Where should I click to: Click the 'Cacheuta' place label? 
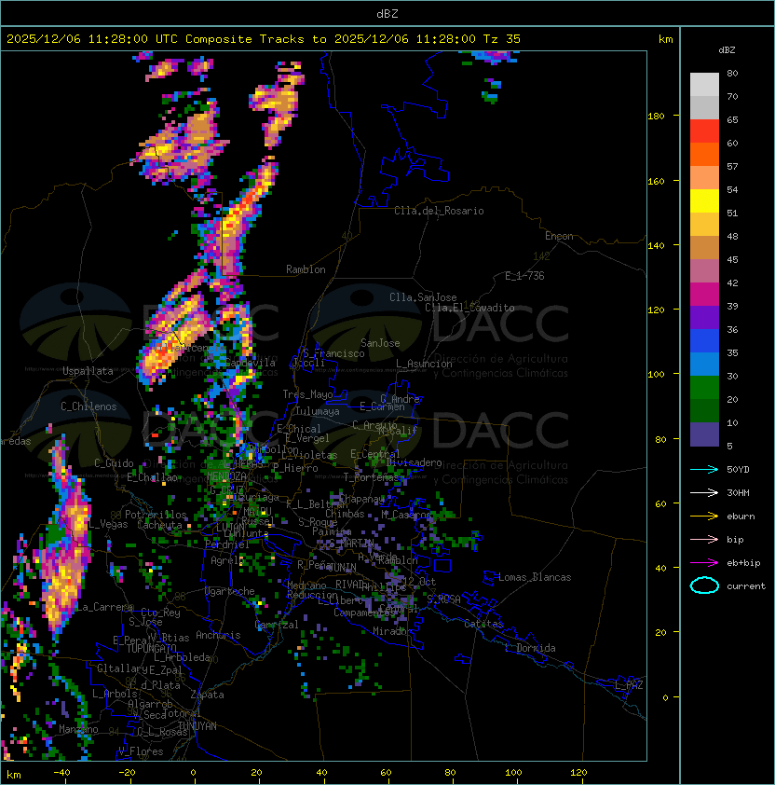[x=159, y=525]
